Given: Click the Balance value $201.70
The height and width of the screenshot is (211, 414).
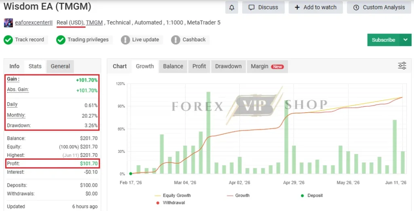Looking at the screenshot, I should pyautogui.click(x=89, y=138).
